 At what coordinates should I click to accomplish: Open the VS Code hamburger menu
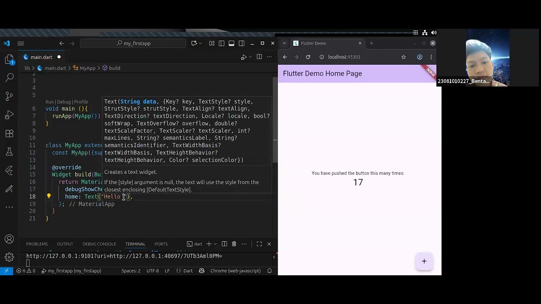pos(21,43)
